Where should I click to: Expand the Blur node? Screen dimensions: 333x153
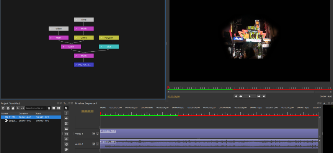click(101, 47)
